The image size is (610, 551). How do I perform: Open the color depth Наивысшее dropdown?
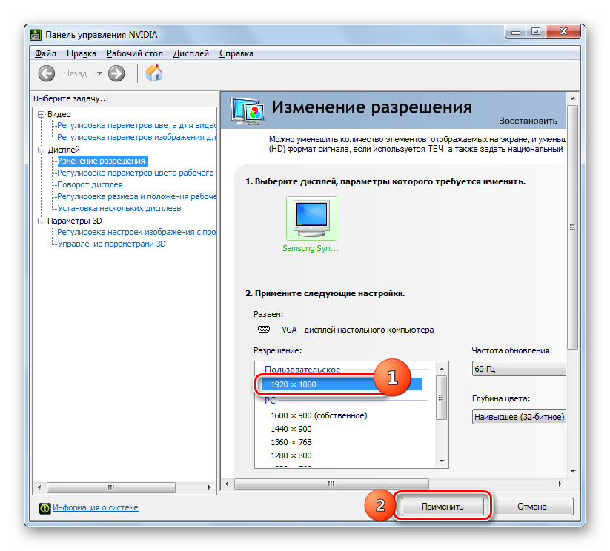[519, 417]
